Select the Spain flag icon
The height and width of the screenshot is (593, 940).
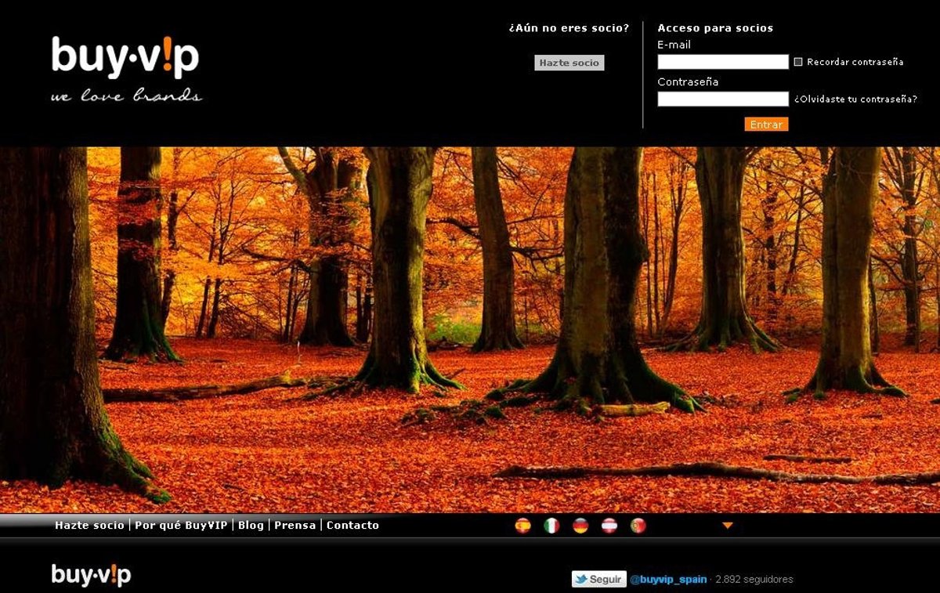[x=522, y=526]
